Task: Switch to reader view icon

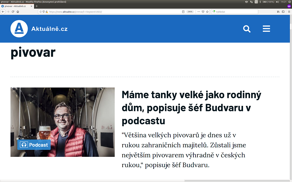Action: tap(183, 12)
